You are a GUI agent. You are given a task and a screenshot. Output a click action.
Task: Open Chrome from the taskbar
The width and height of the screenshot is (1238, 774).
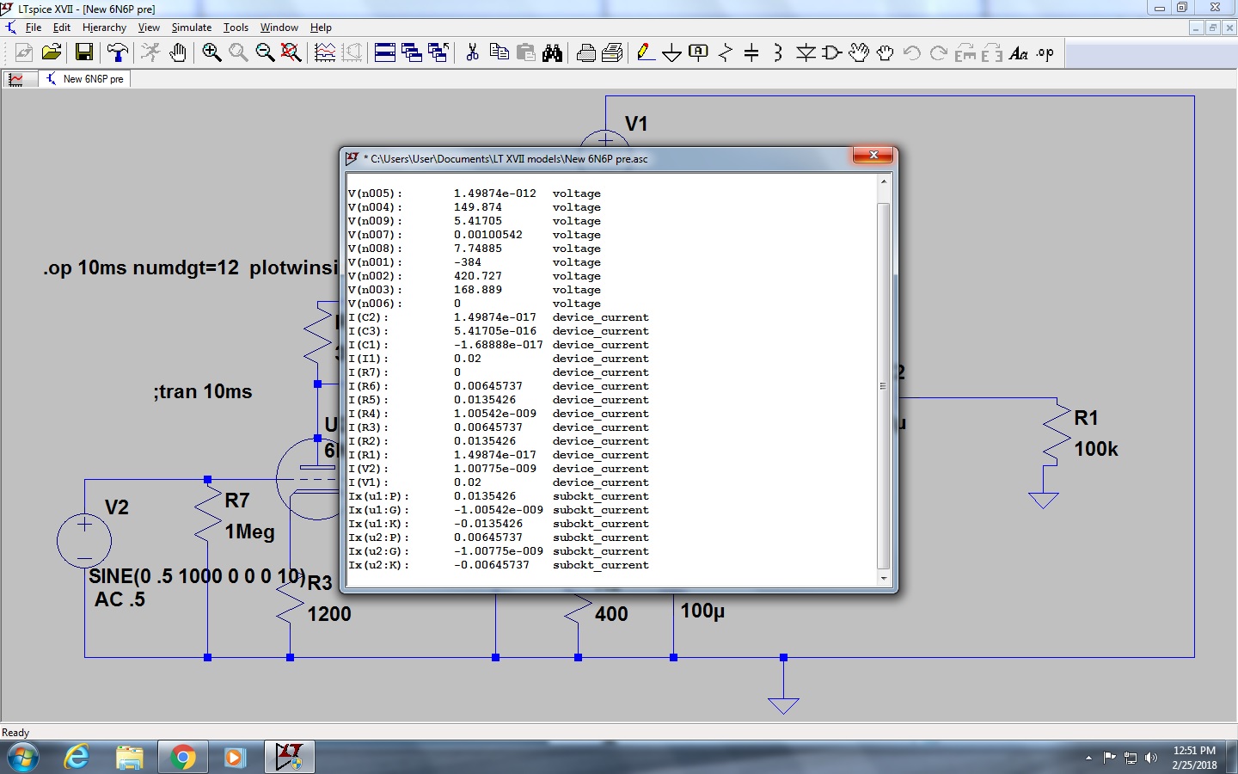tap(182, 758)
